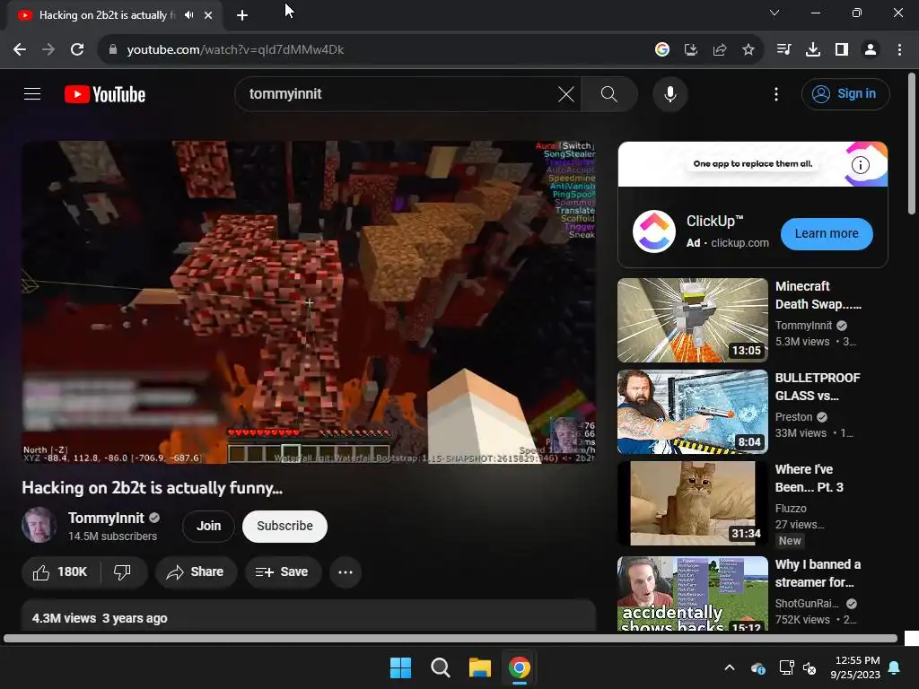Open clock and date 12:55 PM
The height and width of the screenshot is (689, 919).
(x=855, y=667)
